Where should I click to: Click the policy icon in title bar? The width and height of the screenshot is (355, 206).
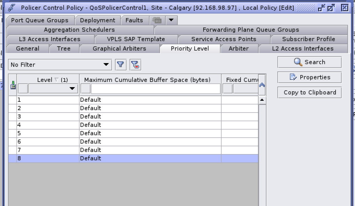point(12,8)
